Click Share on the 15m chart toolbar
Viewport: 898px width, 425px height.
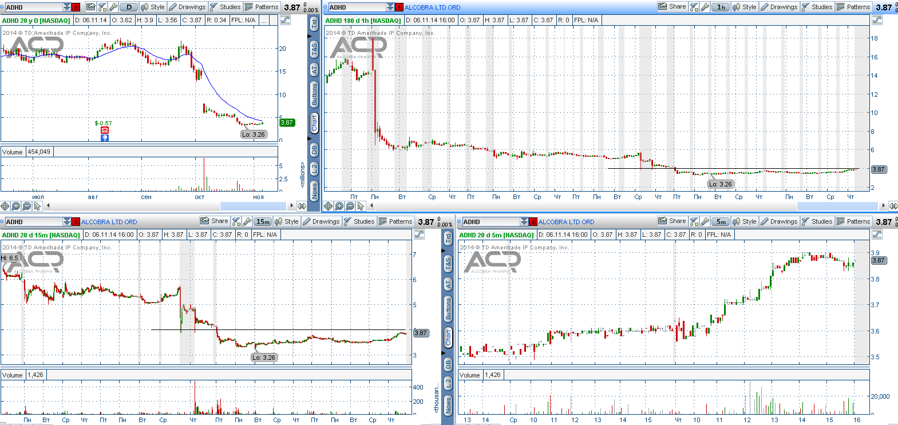tap(214, 221)
